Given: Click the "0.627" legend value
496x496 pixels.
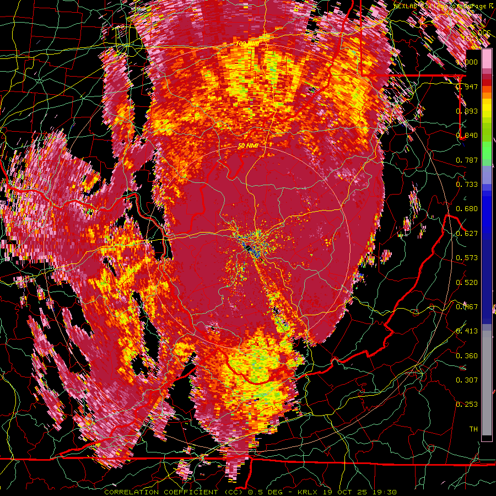Looking at the screenshot, I should click(467, 234).
